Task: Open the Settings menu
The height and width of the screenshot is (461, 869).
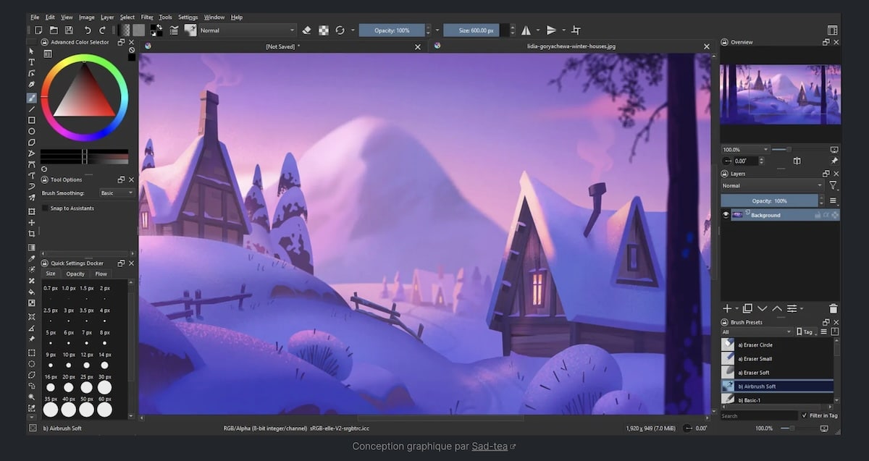Action: 188,17
